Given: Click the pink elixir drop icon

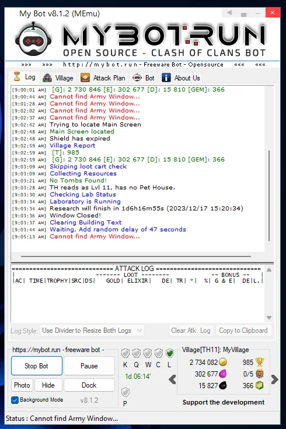Looking at the screenshot, I should click(x=223, y=374).
